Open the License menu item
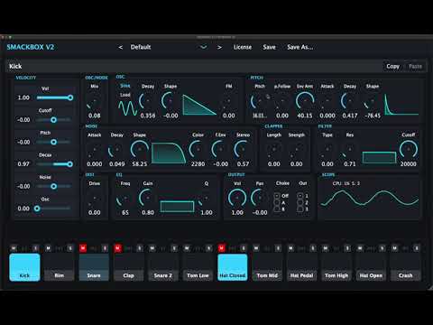Screen dimensions: 433x325 pos(243,47)
